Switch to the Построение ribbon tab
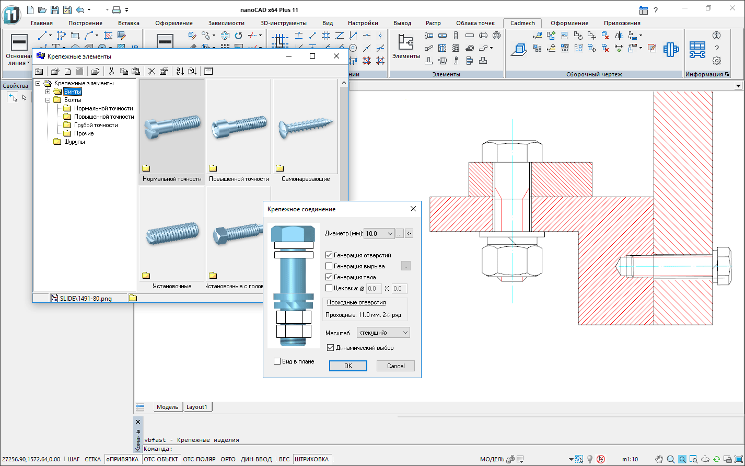 click(85, 23)
